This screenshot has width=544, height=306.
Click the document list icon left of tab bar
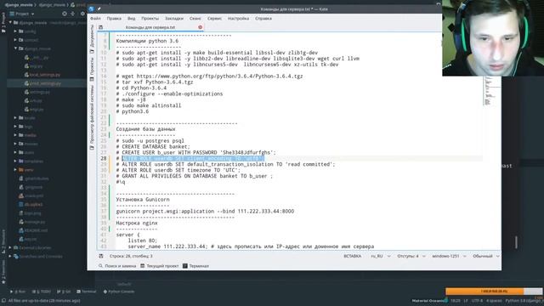tap(100, 27)
